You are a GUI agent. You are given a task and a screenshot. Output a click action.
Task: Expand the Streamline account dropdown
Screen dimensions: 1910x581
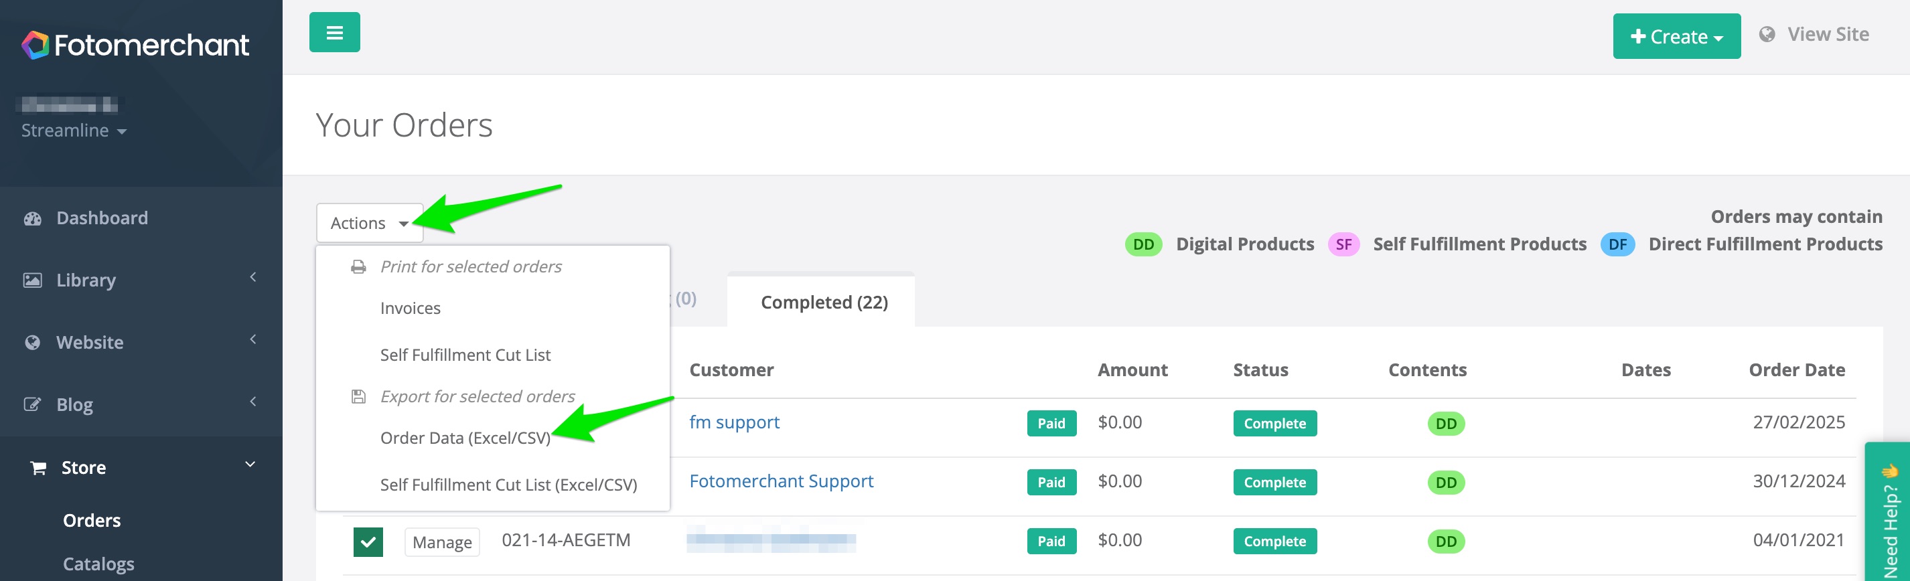tap(74, 131)
